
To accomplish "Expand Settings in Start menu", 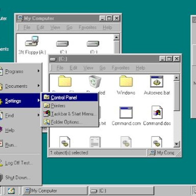I will tap(20, 101).
